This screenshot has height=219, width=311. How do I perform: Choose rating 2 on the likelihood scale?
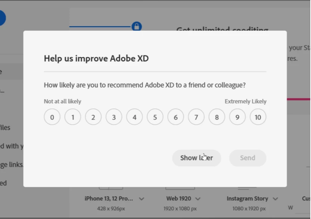pos(93,117)
